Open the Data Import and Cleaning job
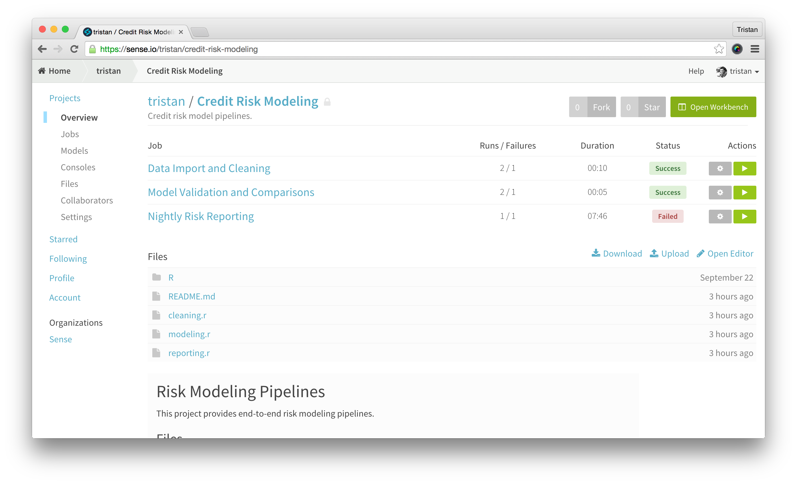The width and height of the screenshot is (797, 484). (209, 168)
